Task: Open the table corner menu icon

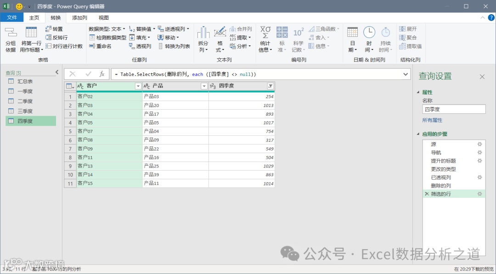Action: pos(70,86)
